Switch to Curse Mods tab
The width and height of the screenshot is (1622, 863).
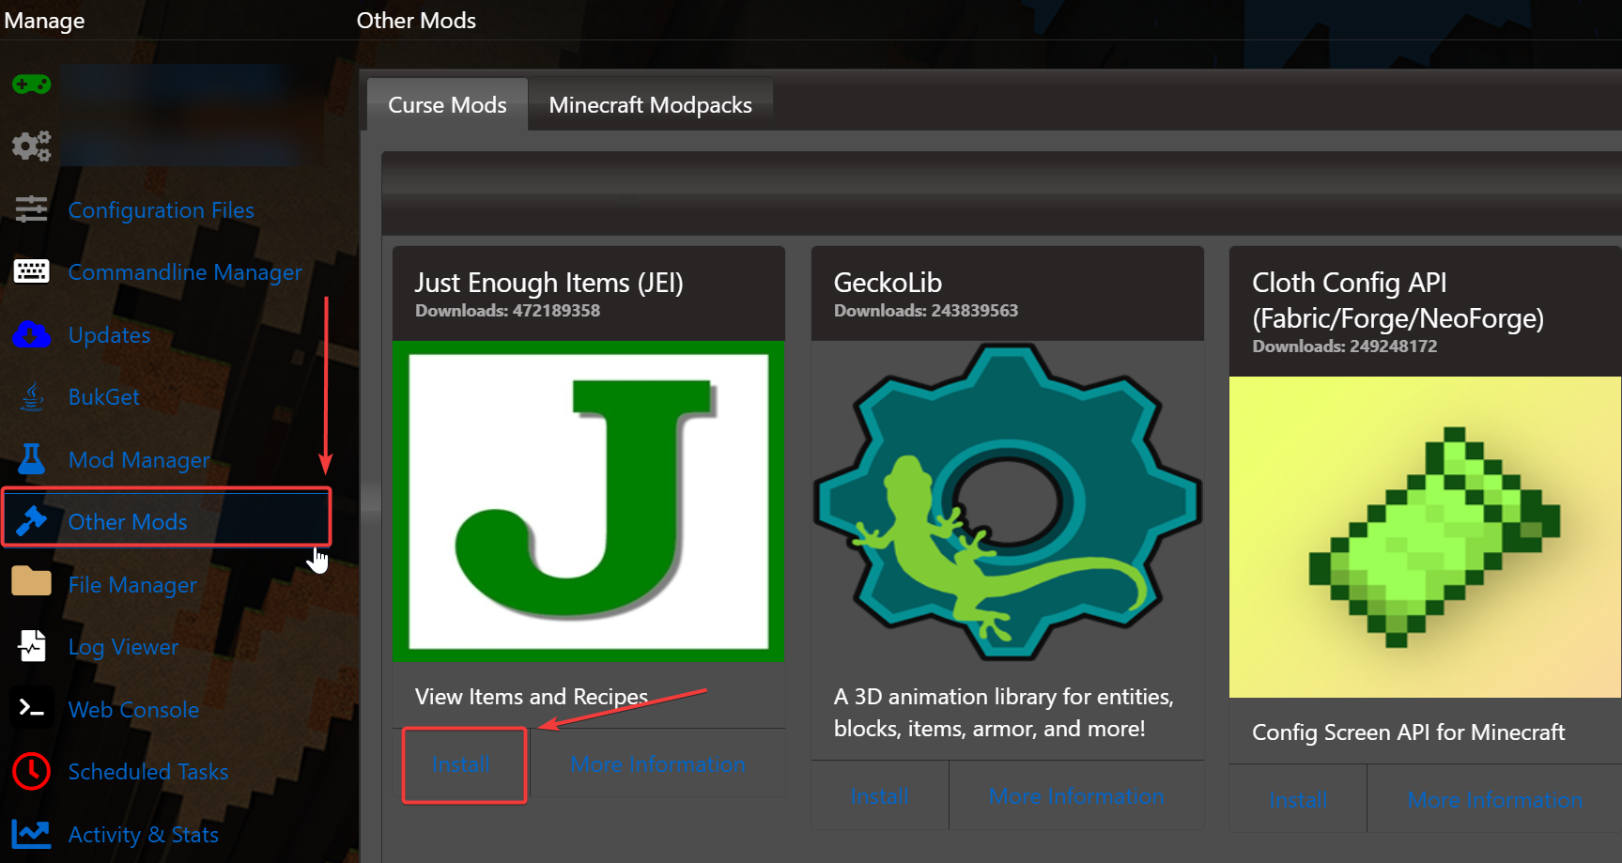(x=447, y=104)
